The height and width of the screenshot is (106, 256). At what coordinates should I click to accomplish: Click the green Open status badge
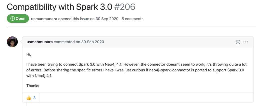(x=18, y=18)
